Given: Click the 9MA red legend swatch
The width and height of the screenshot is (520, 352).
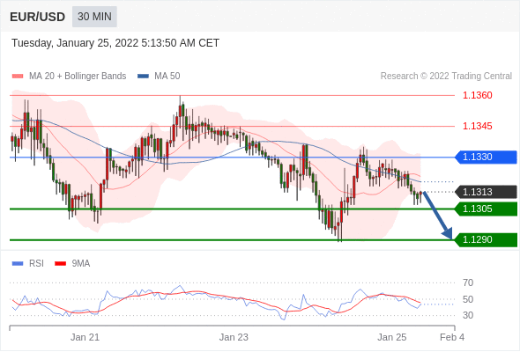Looking at the screenshot, I should (x=60, y=264).
